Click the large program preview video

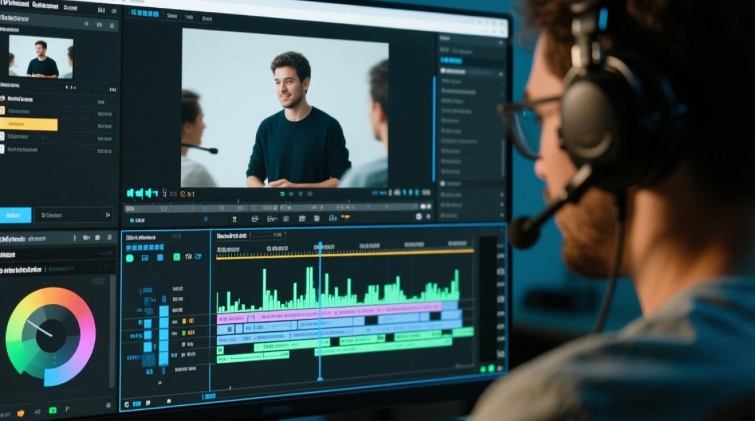(x=284, y=107)
